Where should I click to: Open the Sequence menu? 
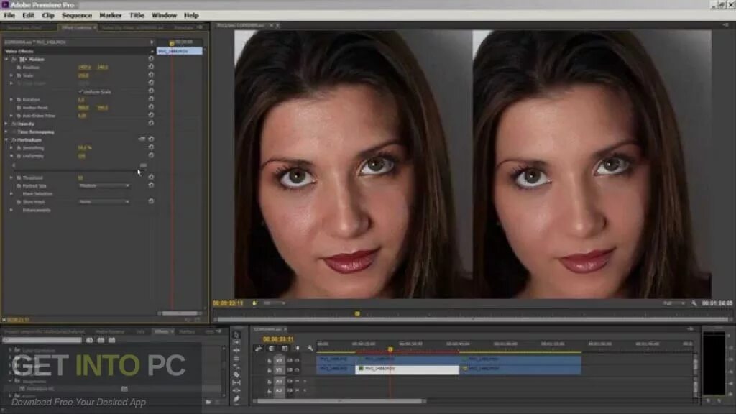pyautogui.click(x=77, y=15)
